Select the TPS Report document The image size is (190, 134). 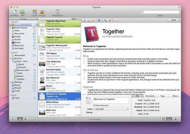tap(60, 56)
